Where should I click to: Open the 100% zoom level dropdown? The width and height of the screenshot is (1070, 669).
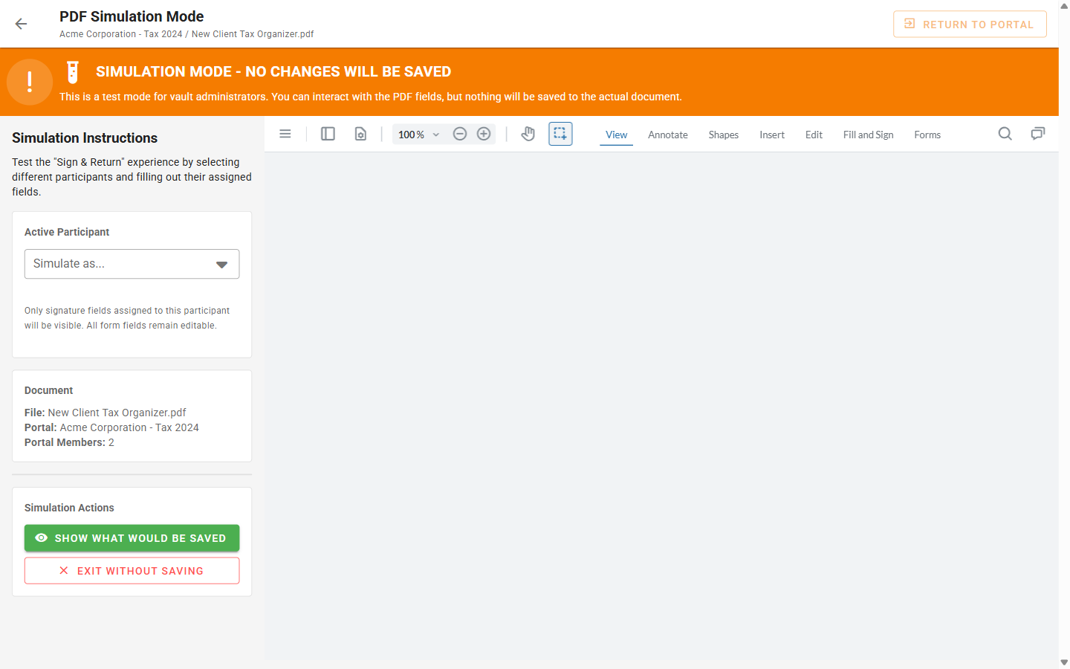[x=419, y=135]
